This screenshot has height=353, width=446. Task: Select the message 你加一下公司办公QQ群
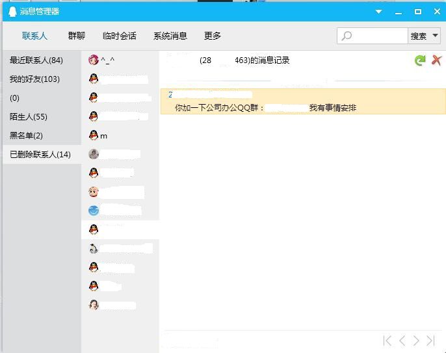(x=303, y=101)
